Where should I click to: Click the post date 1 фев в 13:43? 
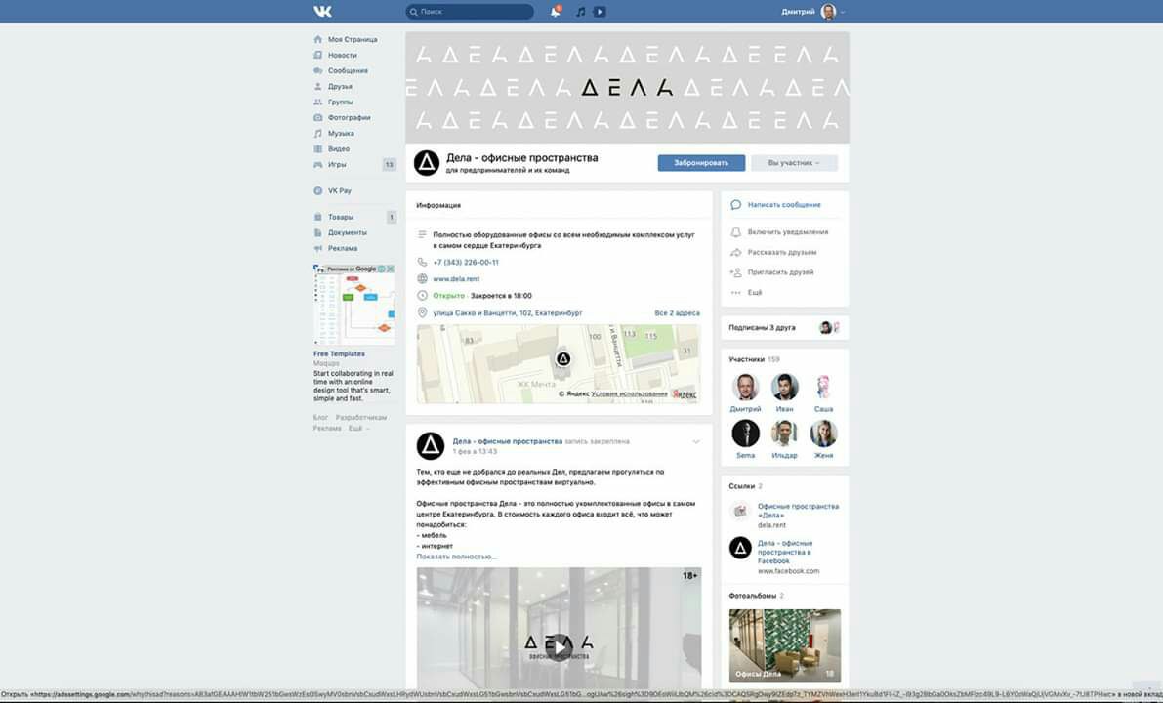coord(475,452)
